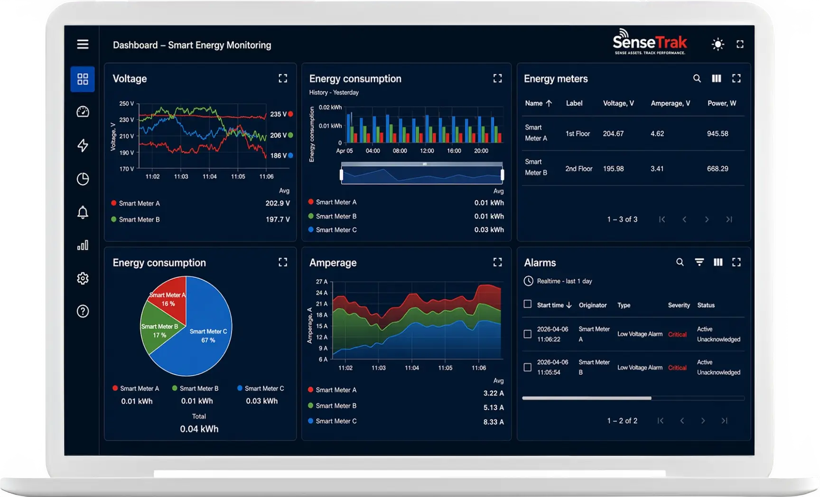Image resolution: width=820 pixels, height=497 pixels.
Task: Sort Alarms by Severity column
Action: click(679, 305)
